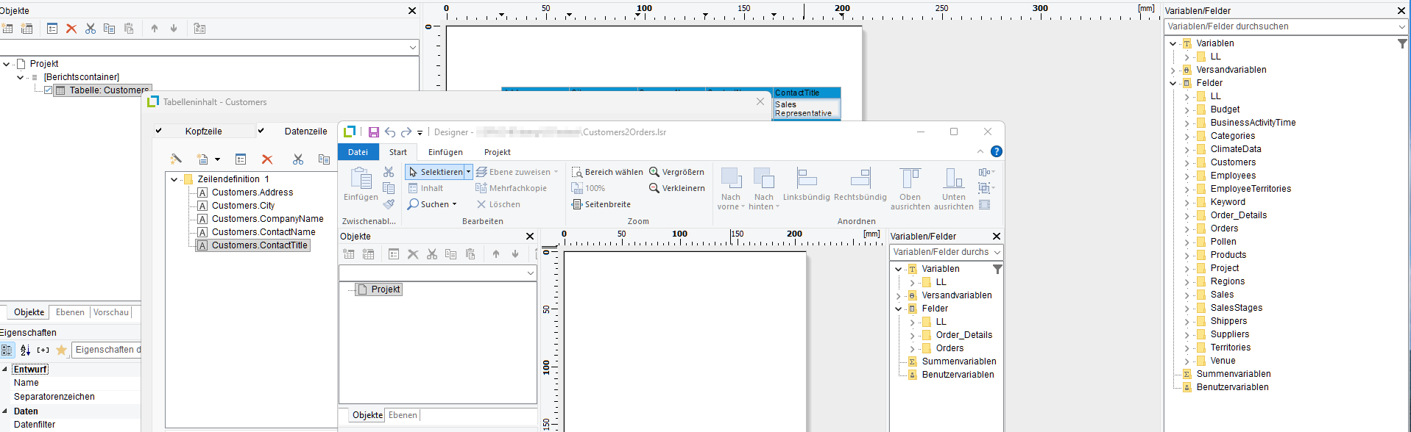1411x432 pixels.
Task: Open the Selektieren dropdown arrow
Action: 468,172
